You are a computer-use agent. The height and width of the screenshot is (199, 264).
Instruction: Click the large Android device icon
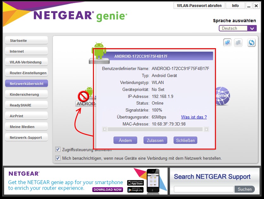pos(99,53)
